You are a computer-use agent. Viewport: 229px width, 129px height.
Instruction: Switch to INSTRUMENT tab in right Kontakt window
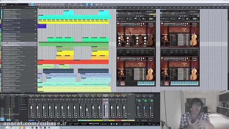click(x=175, y=29)
